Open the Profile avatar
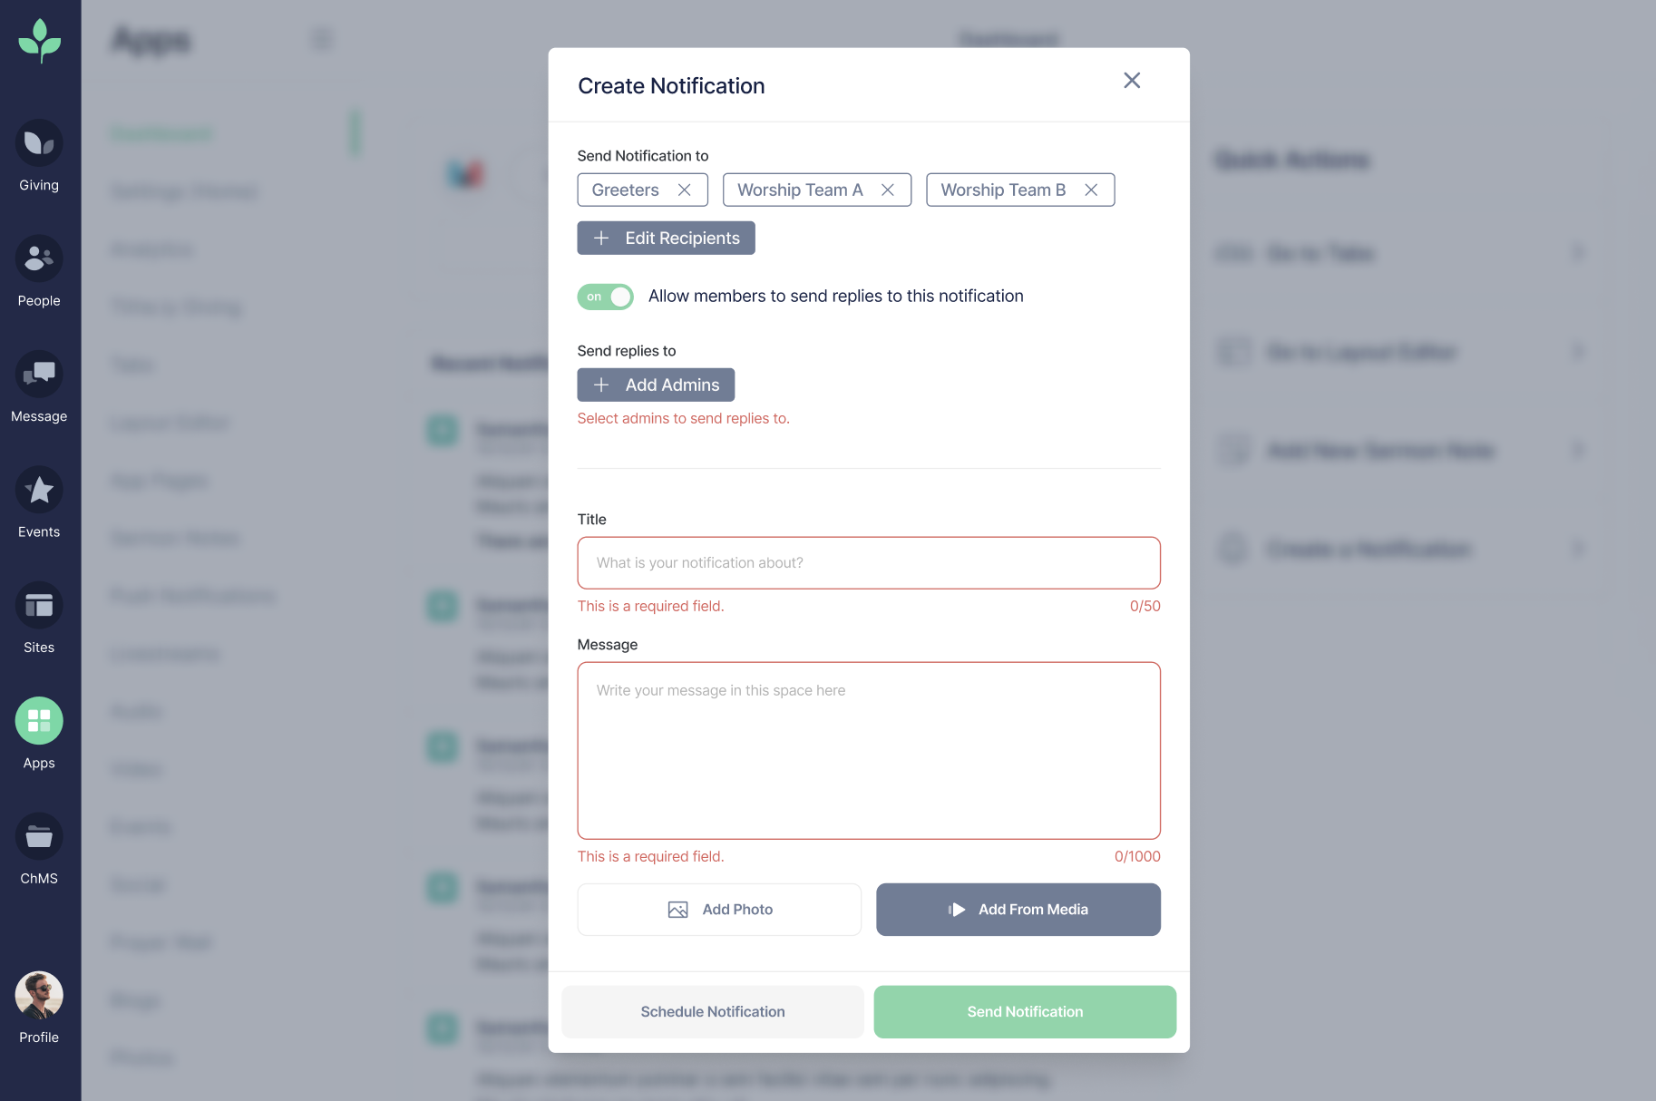Image resolution: width=1656 pixels, height=1101 pixels. tap(39, 996)
